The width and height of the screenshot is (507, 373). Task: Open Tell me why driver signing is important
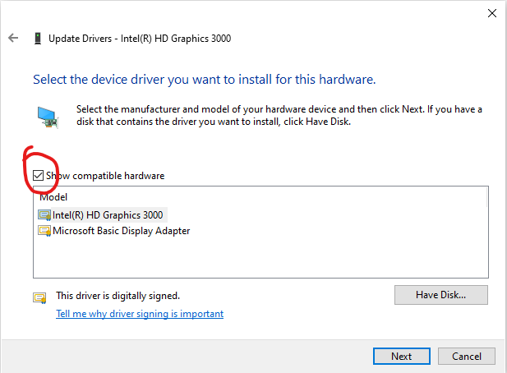[140, 314]
